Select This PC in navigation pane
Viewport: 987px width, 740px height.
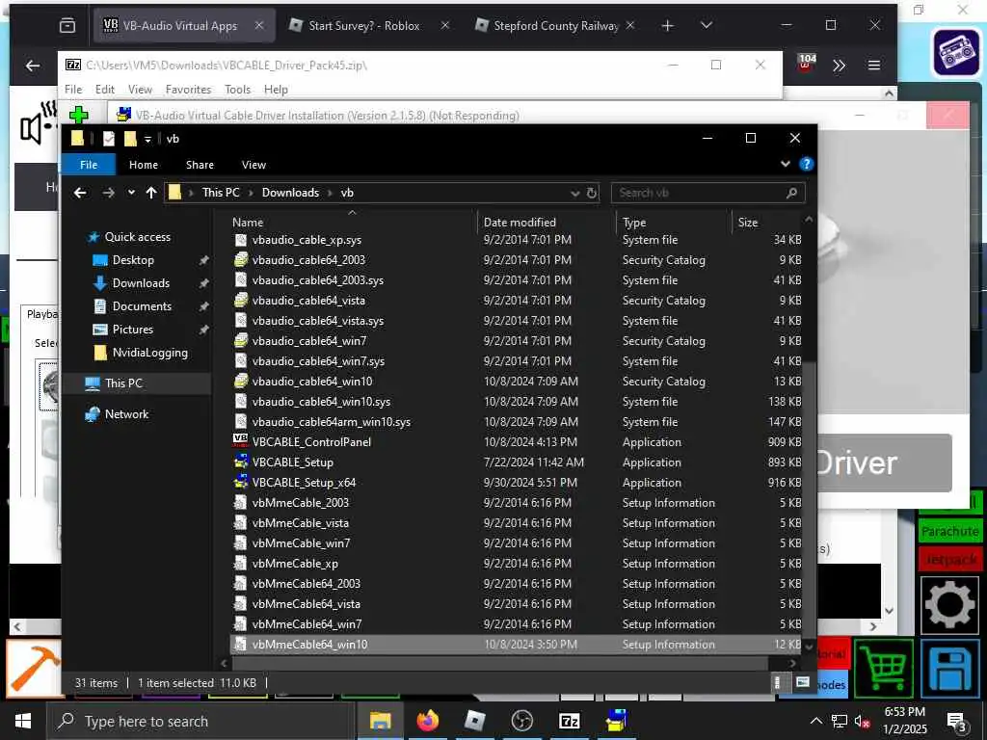[123, 383]
